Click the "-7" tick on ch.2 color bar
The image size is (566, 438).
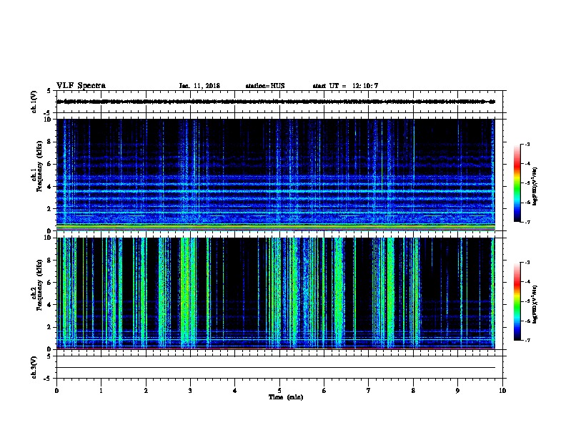coord(527,340)
